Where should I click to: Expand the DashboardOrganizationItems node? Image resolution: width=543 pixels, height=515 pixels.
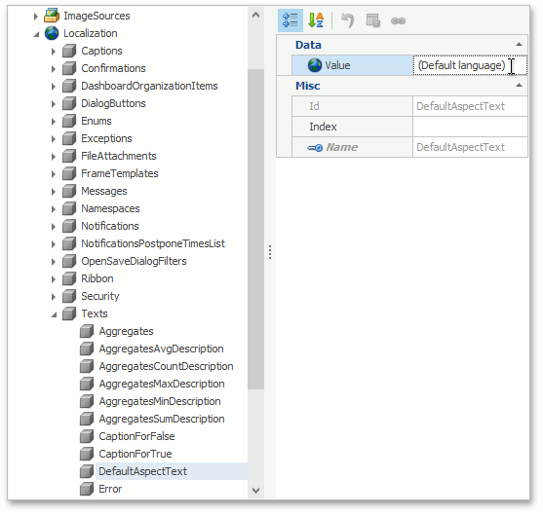click(x=54, y=86)
